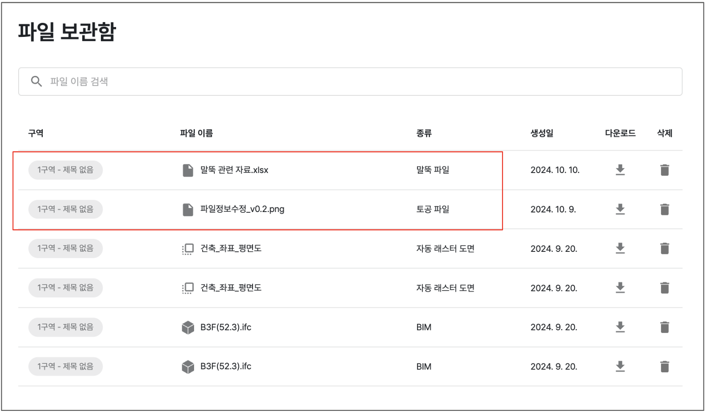Click the 1구역 chip in 말뚝 파일 row

tap(65, 170)
